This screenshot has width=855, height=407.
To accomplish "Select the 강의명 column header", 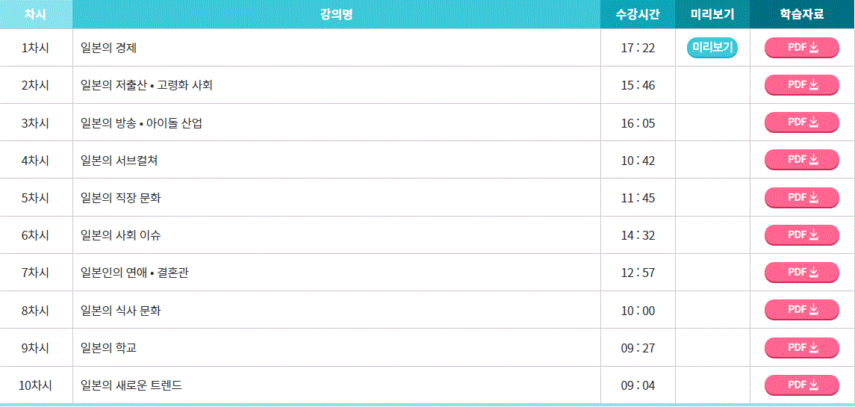I will pyautogui.click(x=337, y=15).
